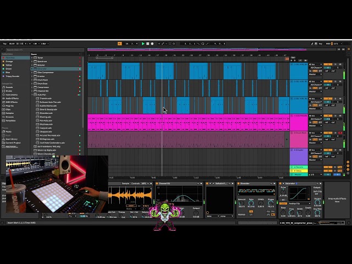The height and width of the screenshot is (264, 352).
Task: Toggle the Color button in Saturator
Action: point(283,204)
